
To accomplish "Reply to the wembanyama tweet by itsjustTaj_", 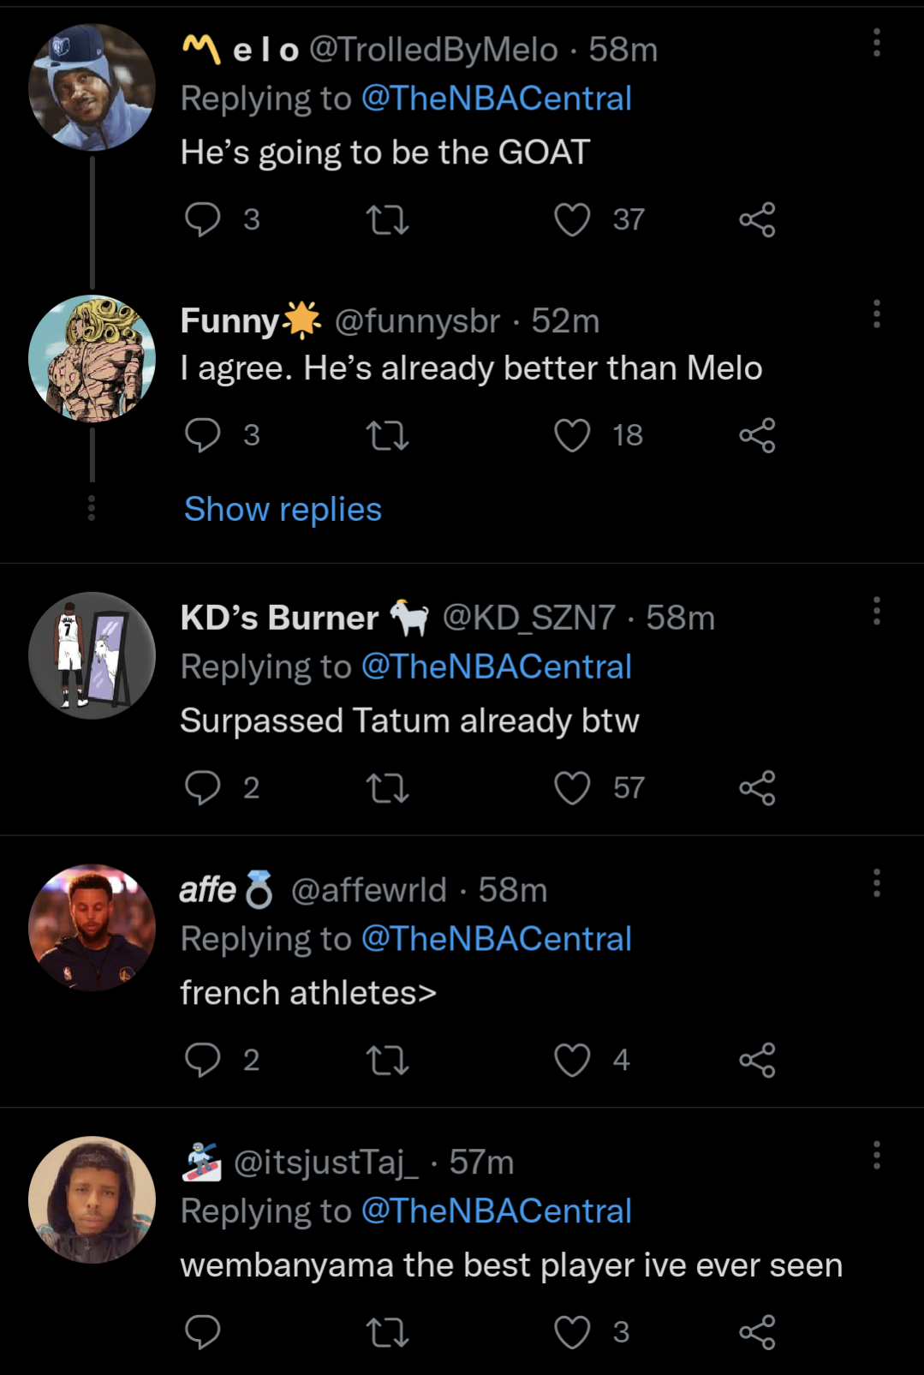I will click(203, 1332).
